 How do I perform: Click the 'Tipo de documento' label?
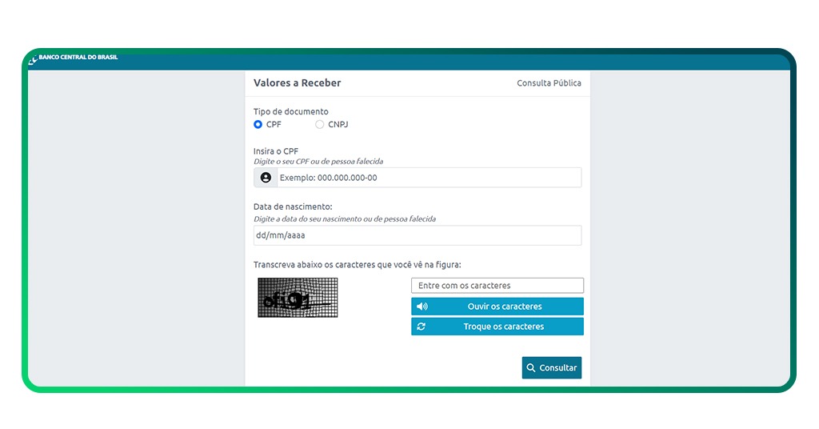click(290, 112)
